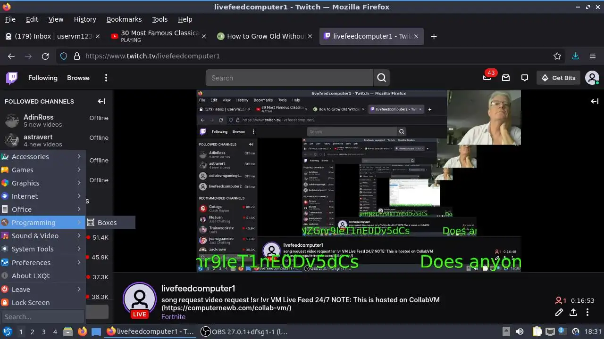Switch to virtual desktop 2
Screen dimensions: 604x339
tap(32, 331)
